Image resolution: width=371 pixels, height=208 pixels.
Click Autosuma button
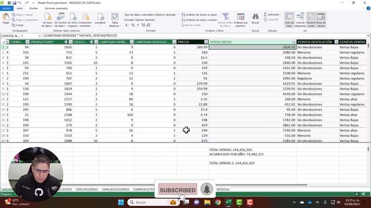tap(271, 14)
